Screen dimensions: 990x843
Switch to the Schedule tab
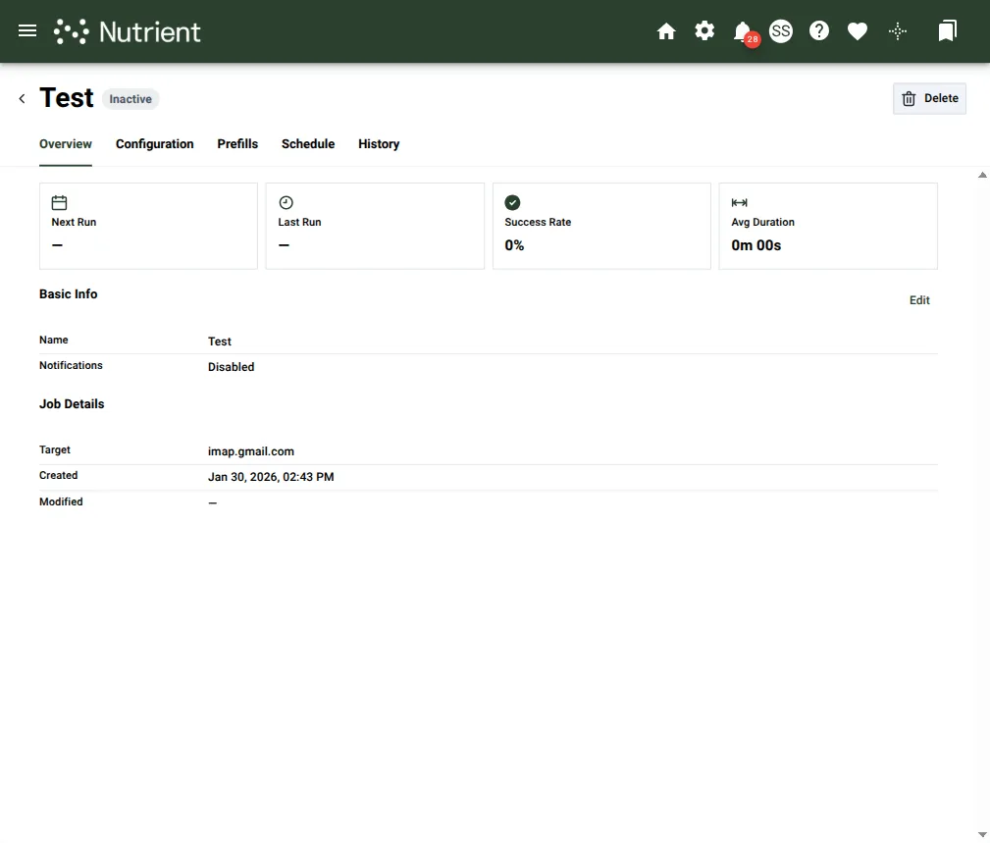(308, 144)
